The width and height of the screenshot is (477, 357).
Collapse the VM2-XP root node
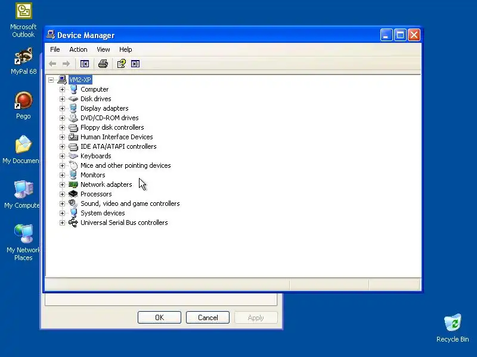[x=51, y=80]
